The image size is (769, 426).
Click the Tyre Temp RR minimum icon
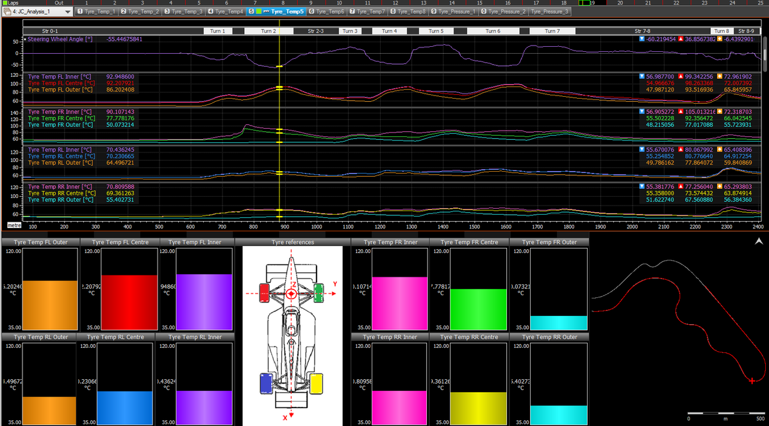[642, 186]
